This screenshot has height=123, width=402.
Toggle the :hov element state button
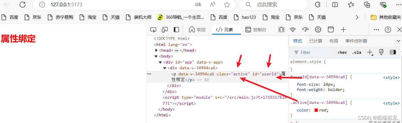342,53
